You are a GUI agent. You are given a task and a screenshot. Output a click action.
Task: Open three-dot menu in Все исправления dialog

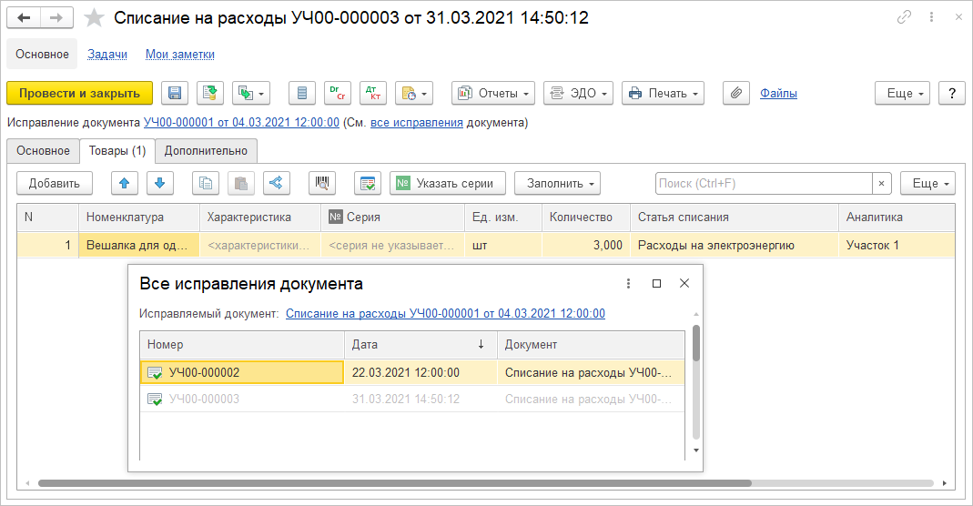click(629, 283)
